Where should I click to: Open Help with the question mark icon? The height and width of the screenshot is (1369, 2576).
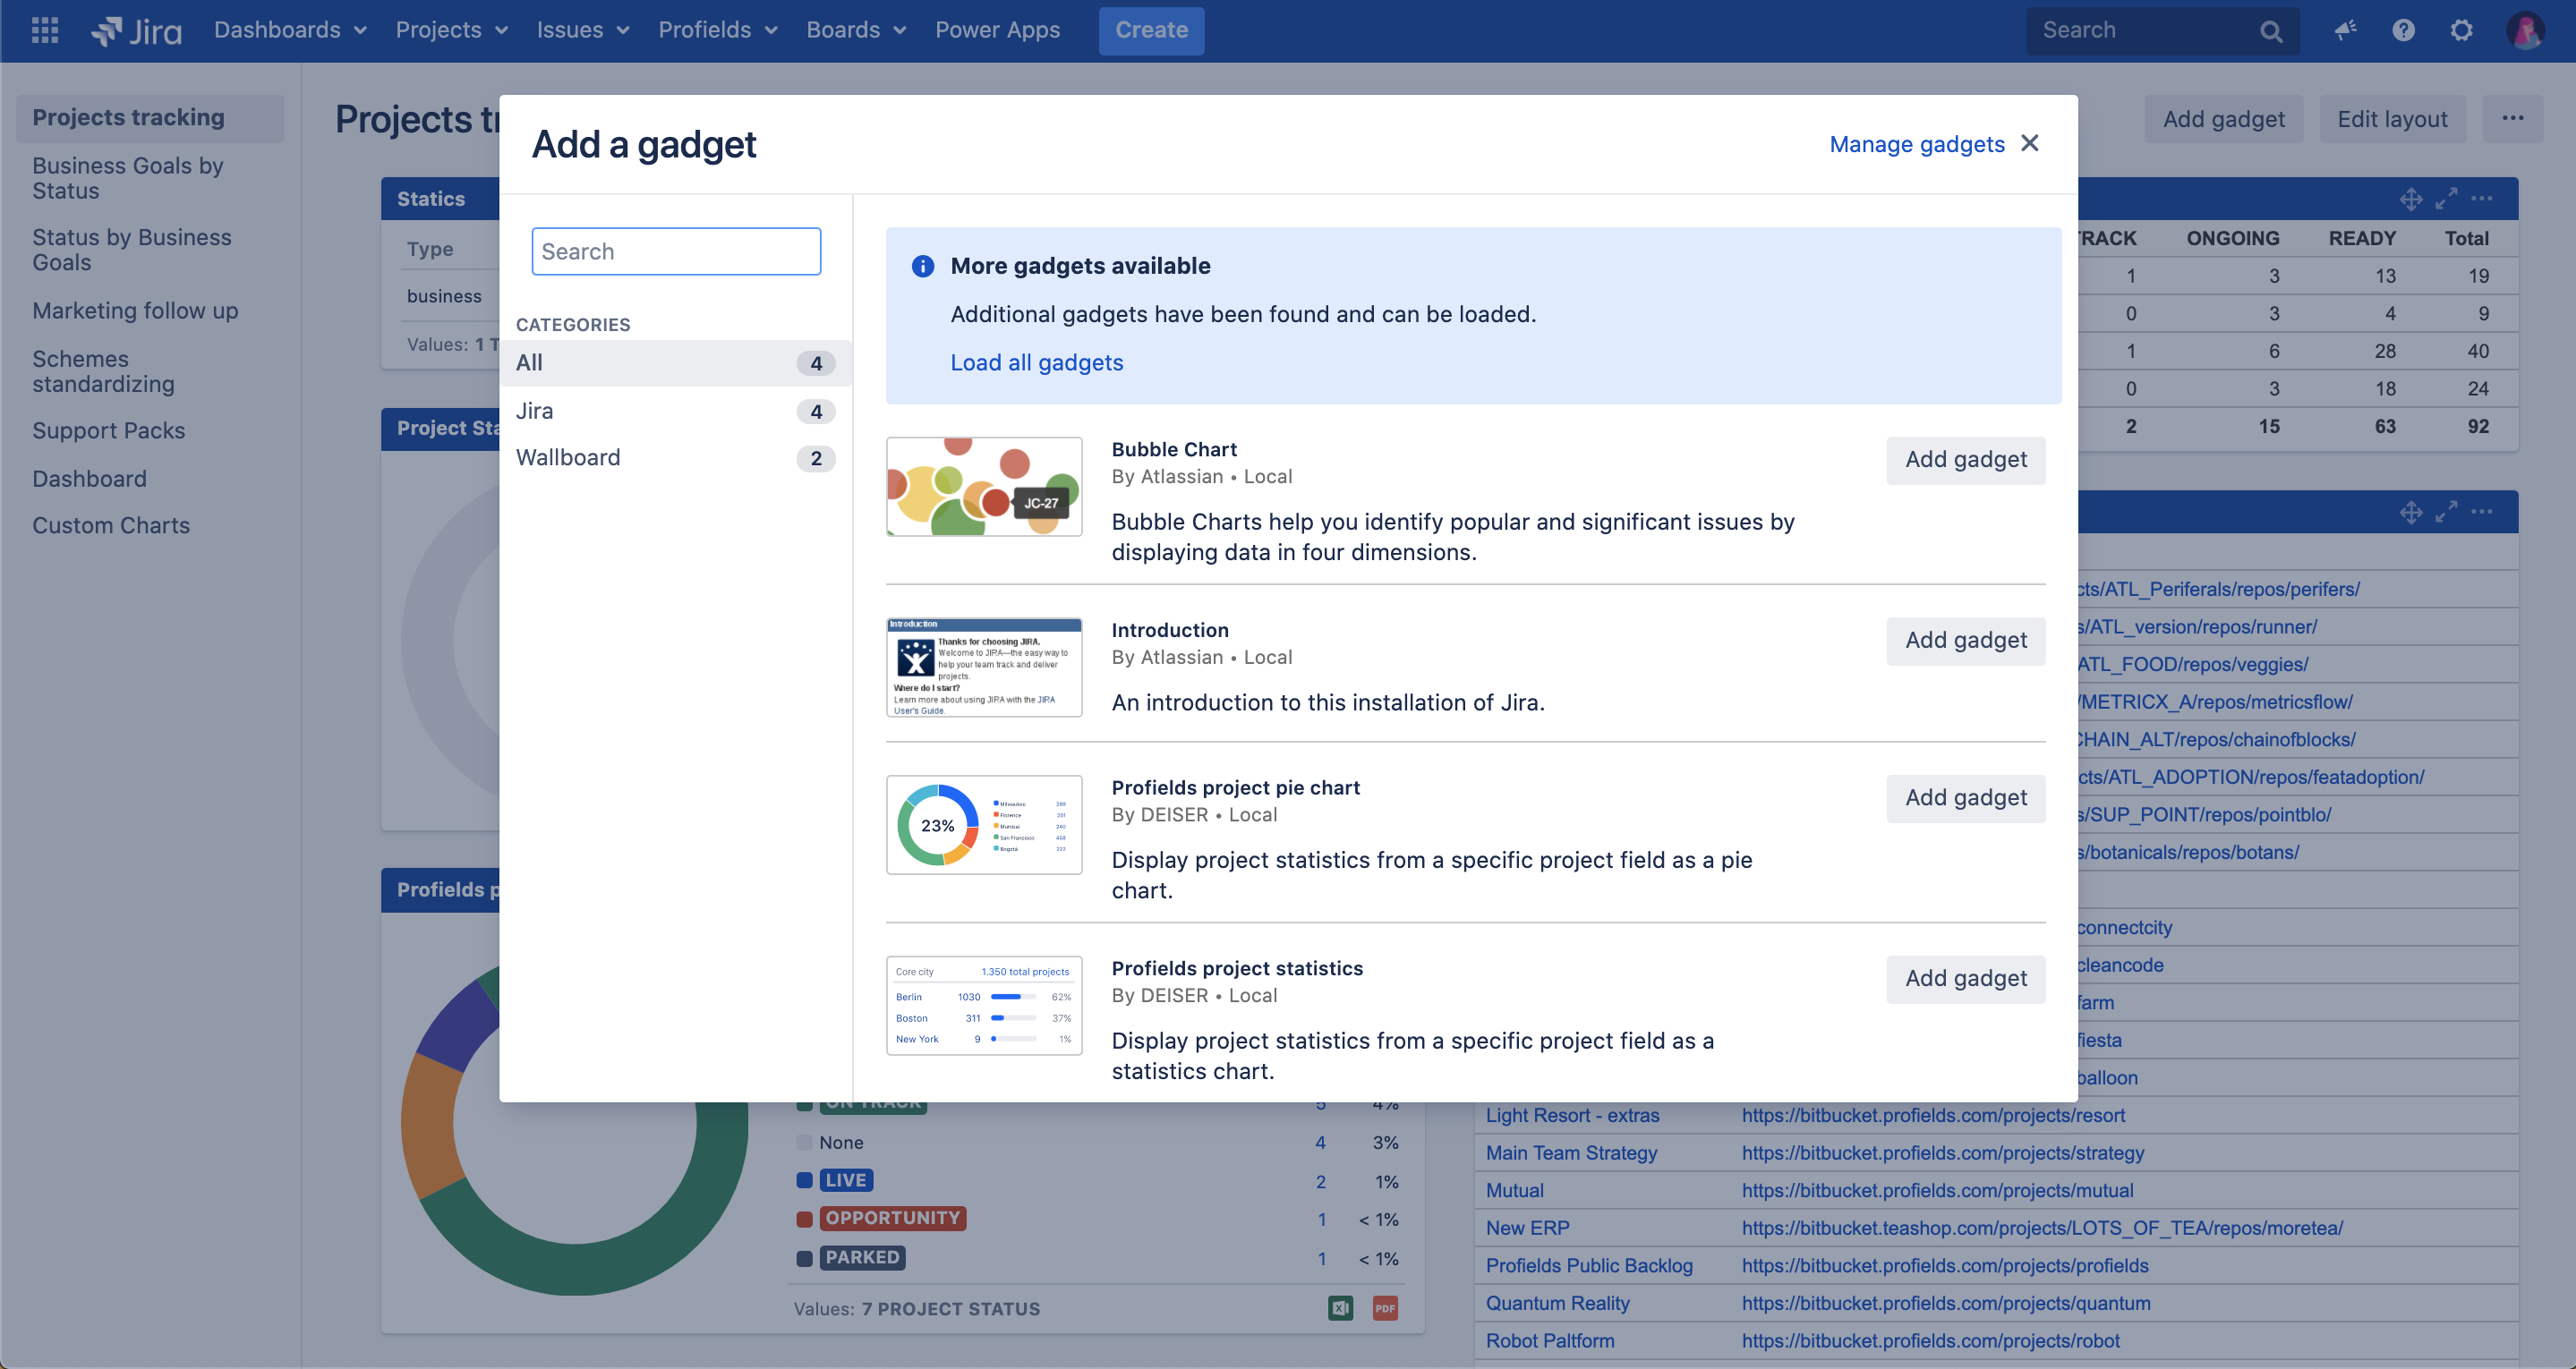(x=2402, y=31)
